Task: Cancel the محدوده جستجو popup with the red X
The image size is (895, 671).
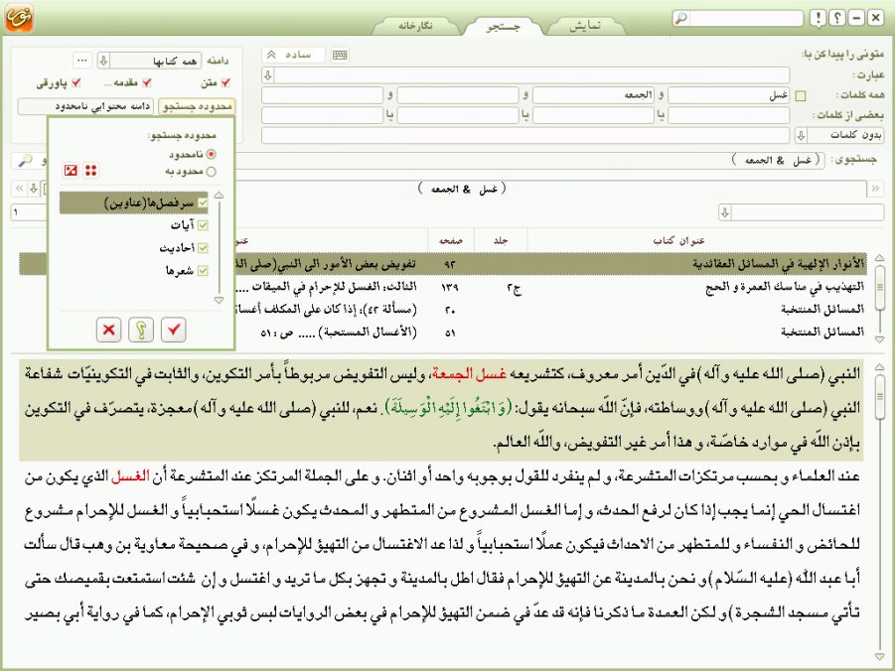Action: pyautogui.click(x=108, y=330)
